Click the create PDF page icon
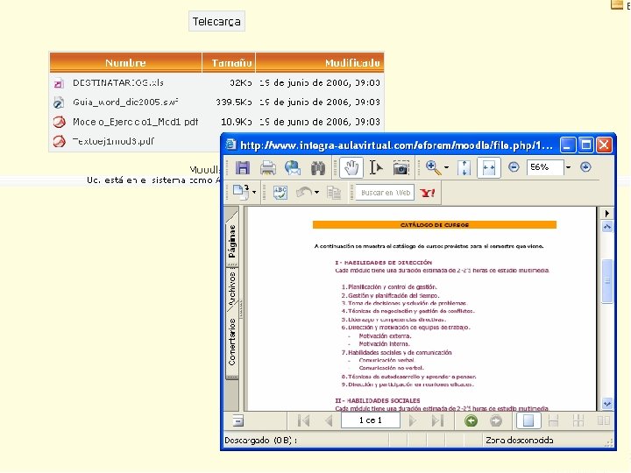631x473 pixels. [241, 192]
